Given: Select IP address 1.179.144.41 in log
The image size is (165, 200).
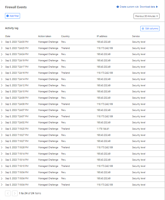Looking at the screenshot, I should (103, 129).
